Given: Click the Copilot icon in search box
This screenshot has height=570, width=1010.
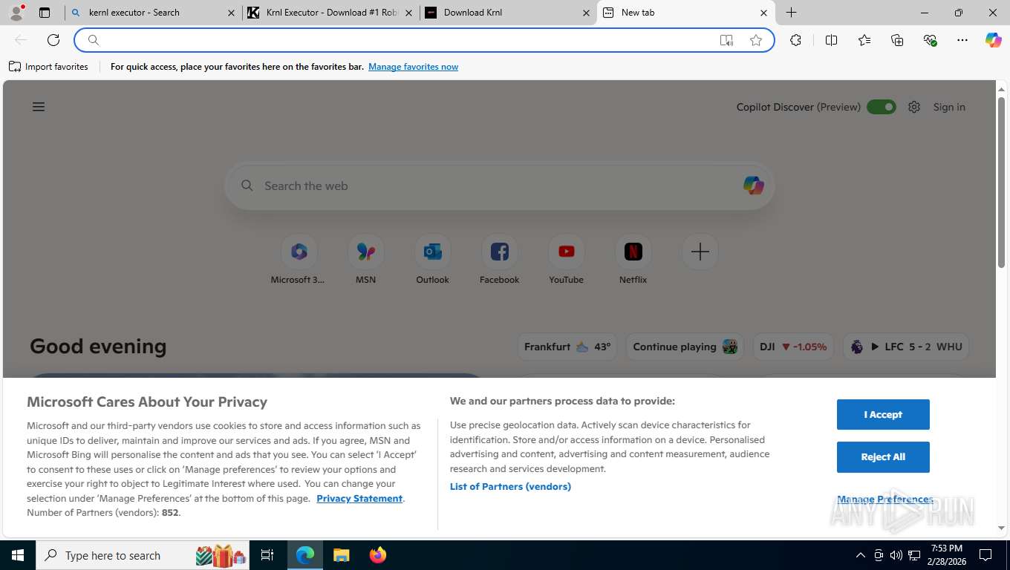Looking at the screenshot, I should coord(753,186).
